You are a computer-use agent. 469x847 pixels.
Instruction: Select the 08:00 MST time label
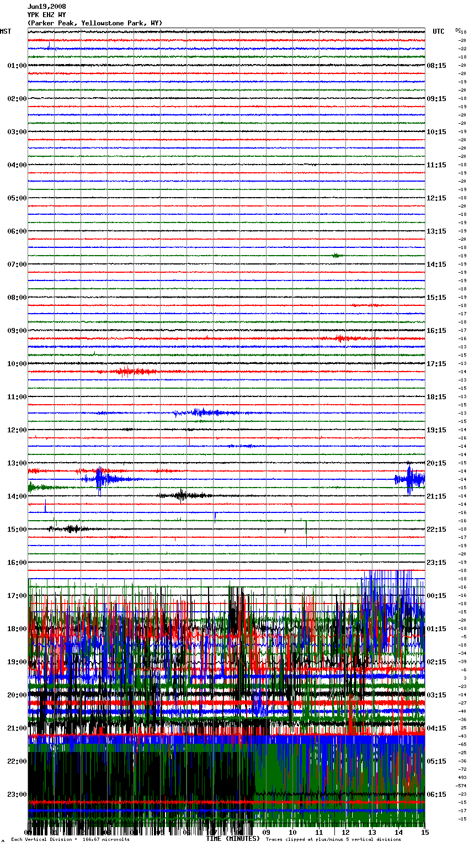pos(17,298)
